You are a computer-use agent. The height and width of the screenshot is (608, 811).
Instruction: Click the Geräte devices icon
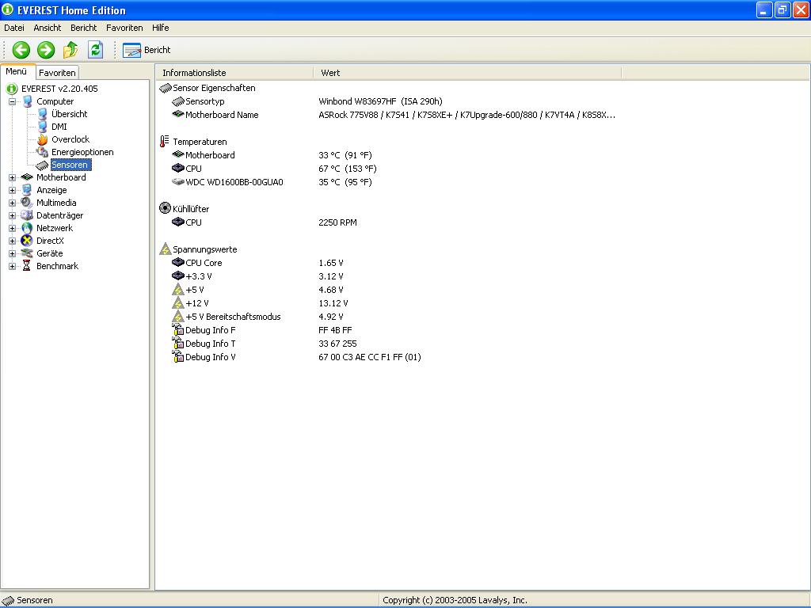(x=27, y=253)
